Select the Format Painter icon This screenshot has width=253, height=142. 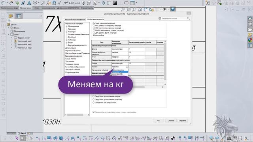click(23, 3)
